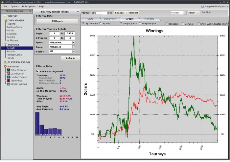The height and width of the screenshot is (162, 230).
Task: Open TableNinja app icon
Action: tap(8, 81)
